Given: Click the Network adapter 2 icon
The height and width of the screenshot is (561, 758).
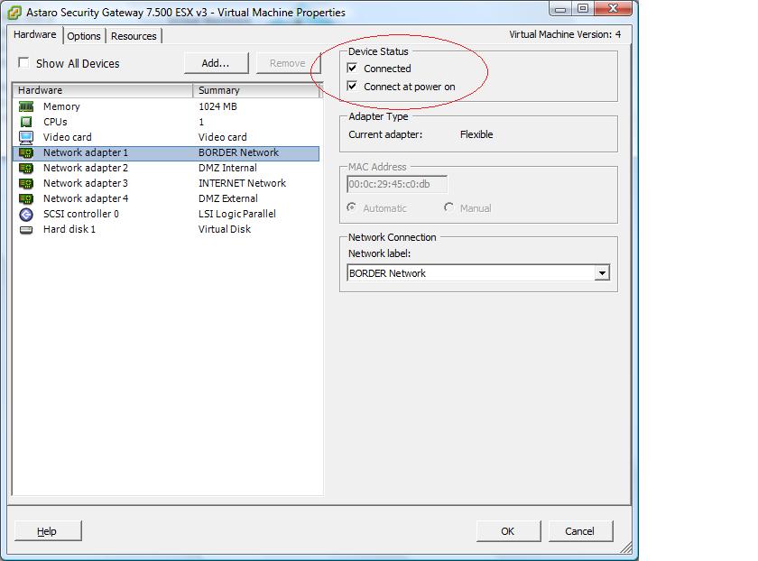Looking at the screenshot, I should pyautogui.click(x=26, y=168).
